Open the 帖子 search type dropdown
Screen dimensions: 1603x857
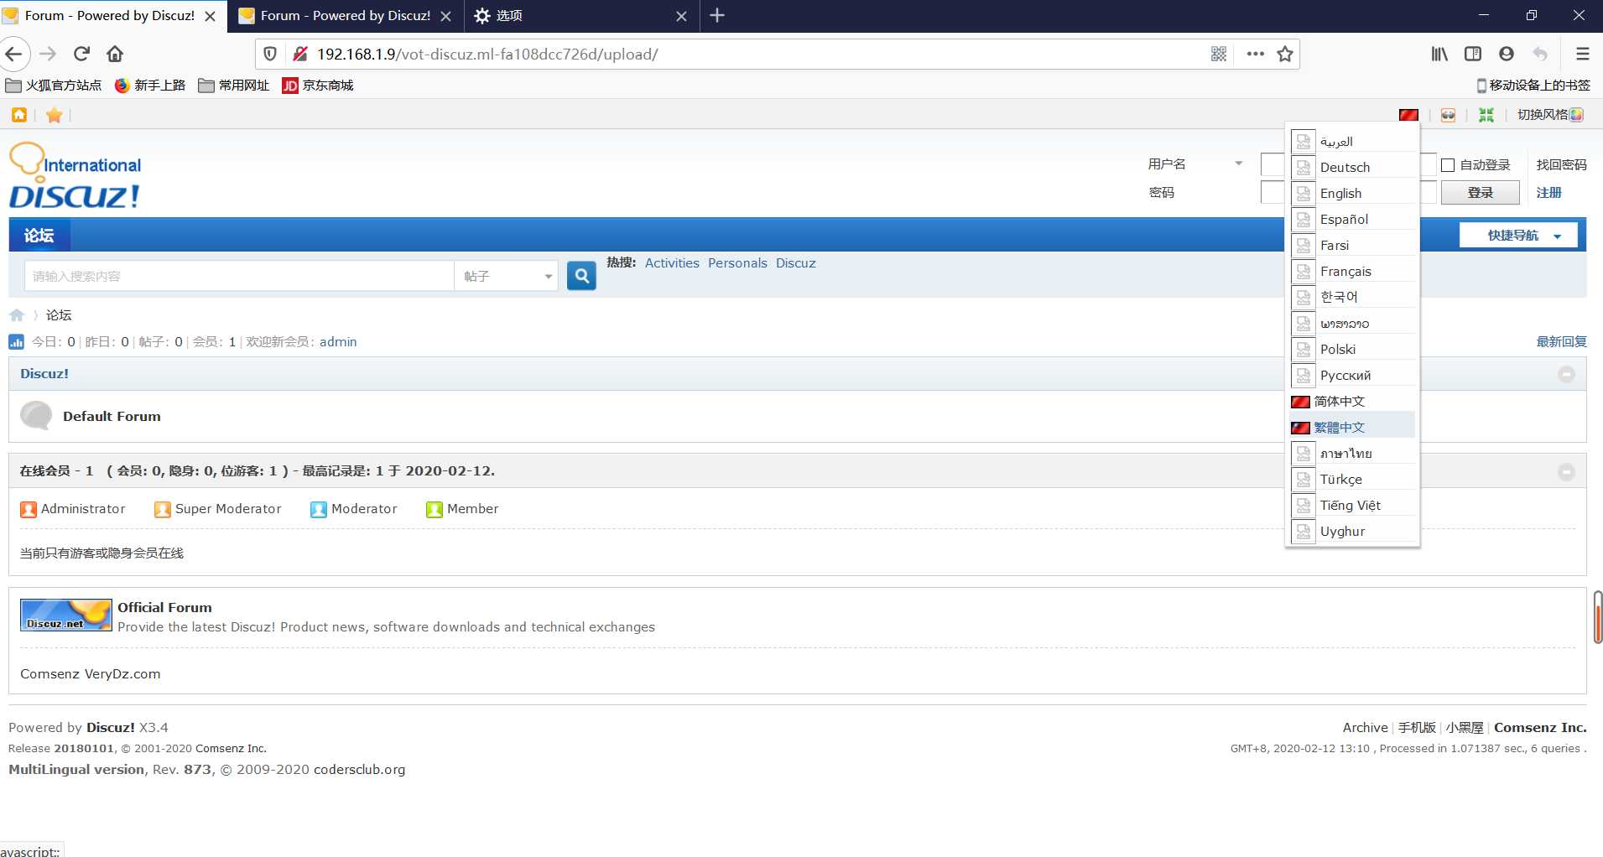coord(506,276)
